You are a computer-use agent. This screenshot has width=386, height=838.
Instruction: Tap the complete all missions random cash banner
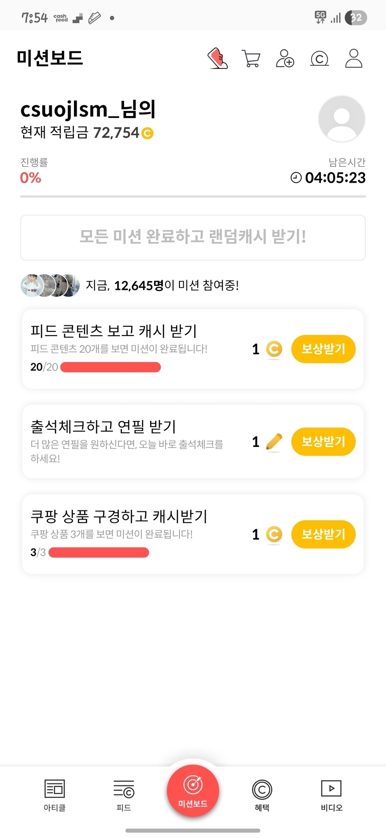click(x=193, y=237)
